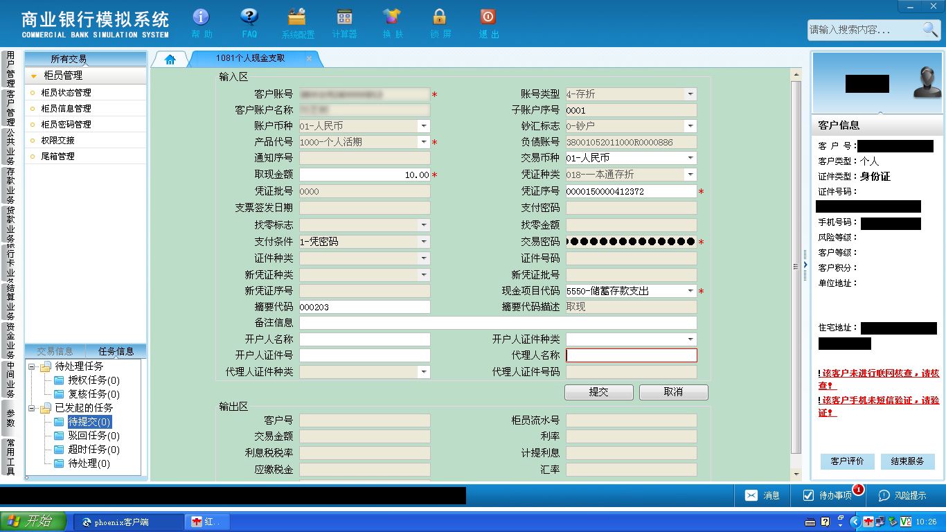Click the 提交 submit button

pyautogui.click(x=599, y=392)
